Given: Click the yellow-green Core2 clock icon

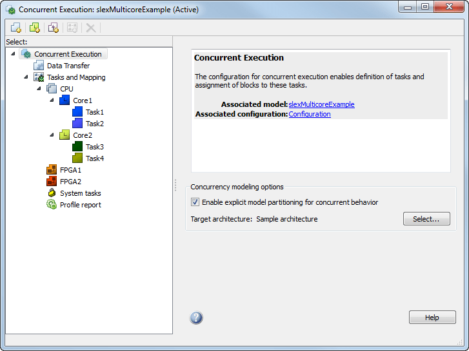Looking at the screenshot, I should [65, 135].
